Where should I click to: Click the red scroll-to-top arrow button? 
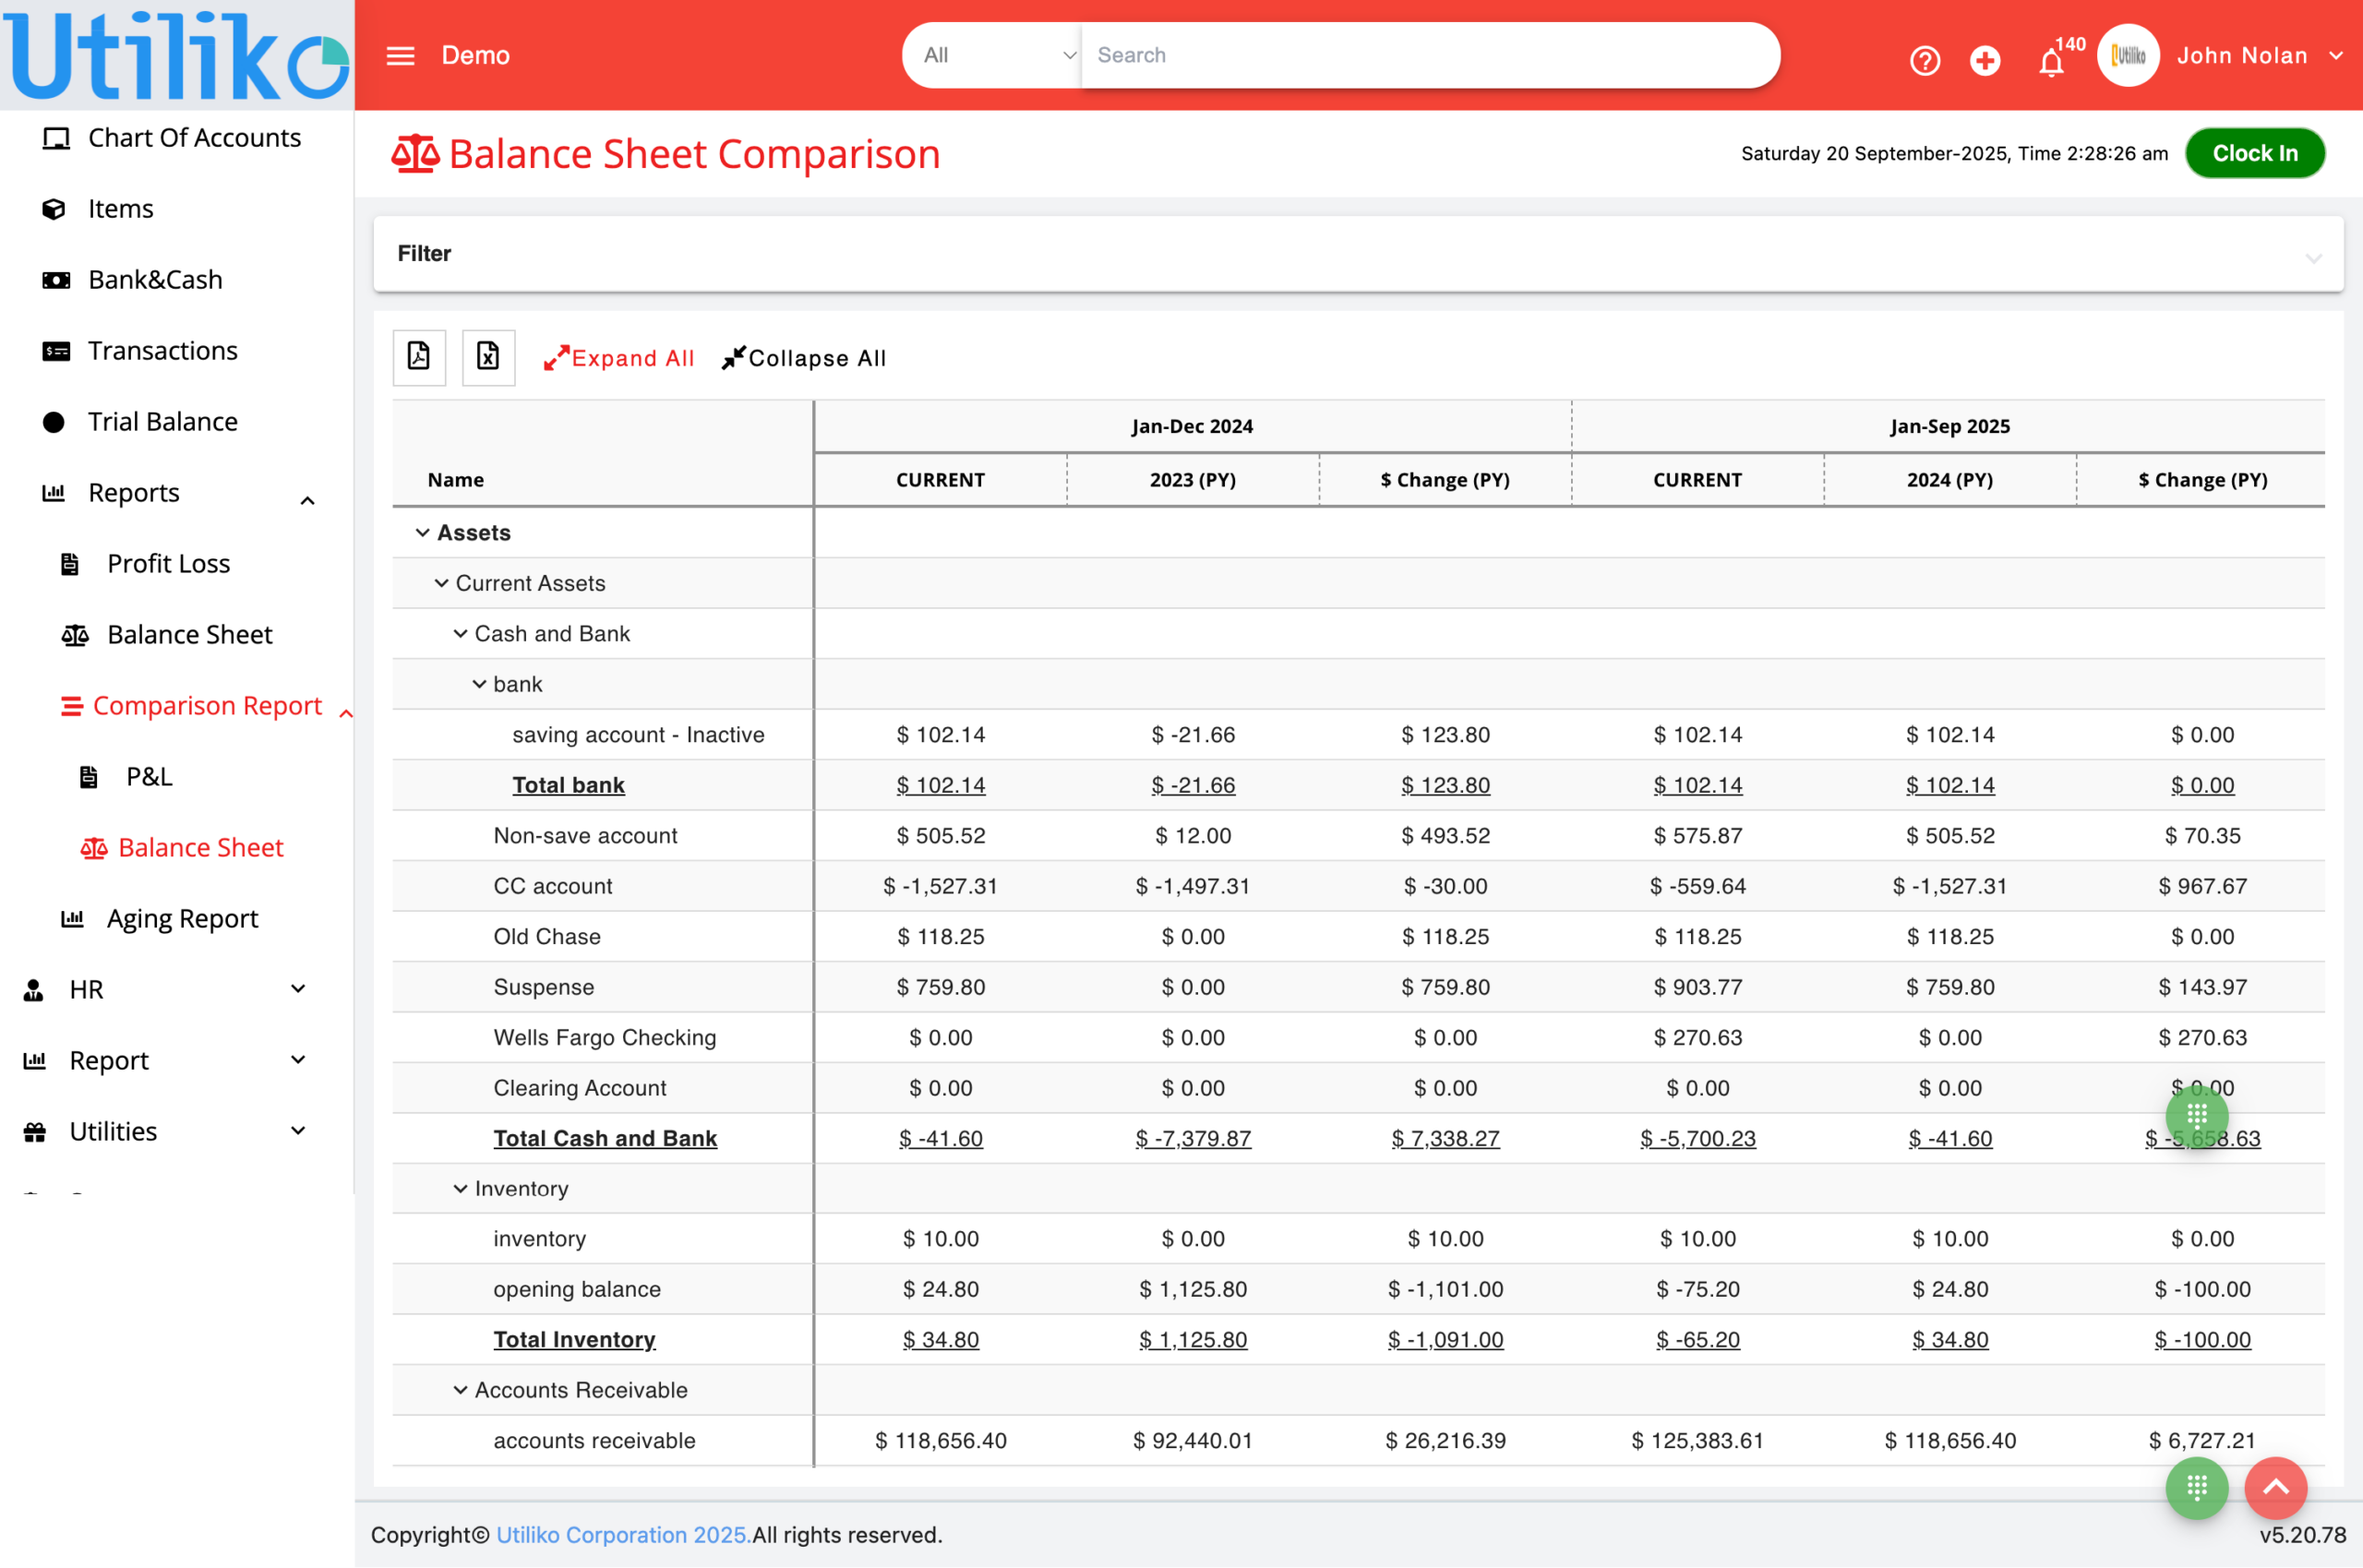(x=2275, y=1487)
